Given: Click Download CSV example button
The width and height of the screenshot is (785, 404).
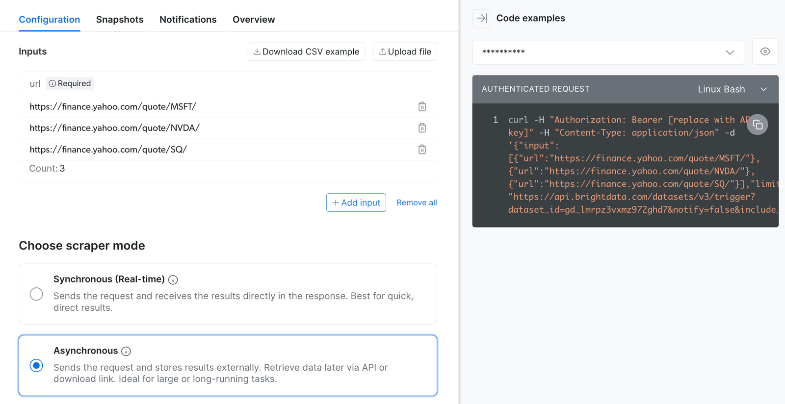Looking at the screenshot, I should pos(306,51).
